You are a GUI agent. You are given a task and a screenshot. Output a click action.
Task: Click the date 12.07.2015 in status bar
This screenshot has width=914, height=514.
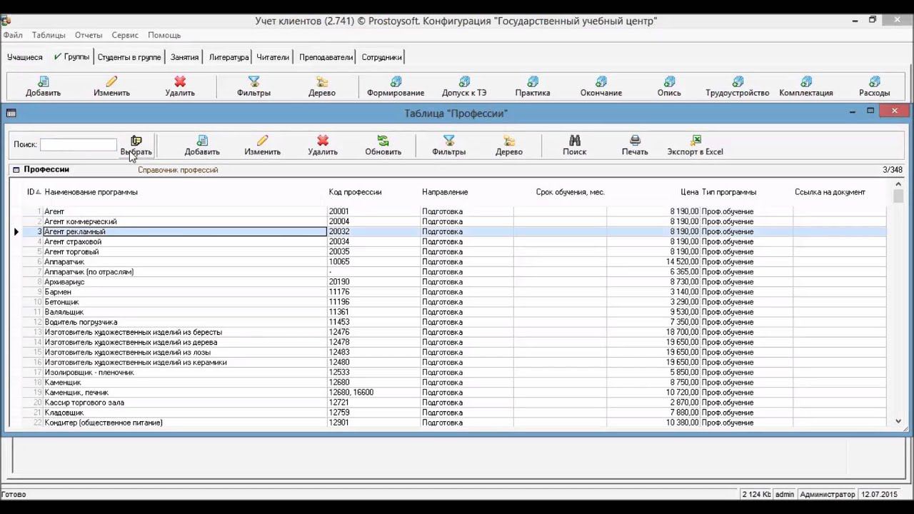click(x=879, y=494)
